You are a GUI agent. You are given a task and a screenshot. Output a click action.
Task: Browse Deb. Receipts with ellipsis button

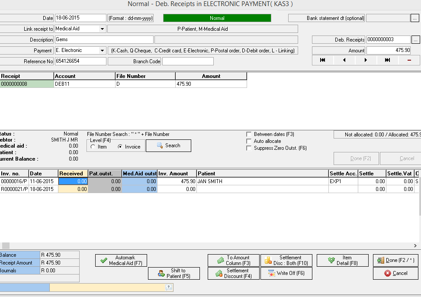click(415, 40)
